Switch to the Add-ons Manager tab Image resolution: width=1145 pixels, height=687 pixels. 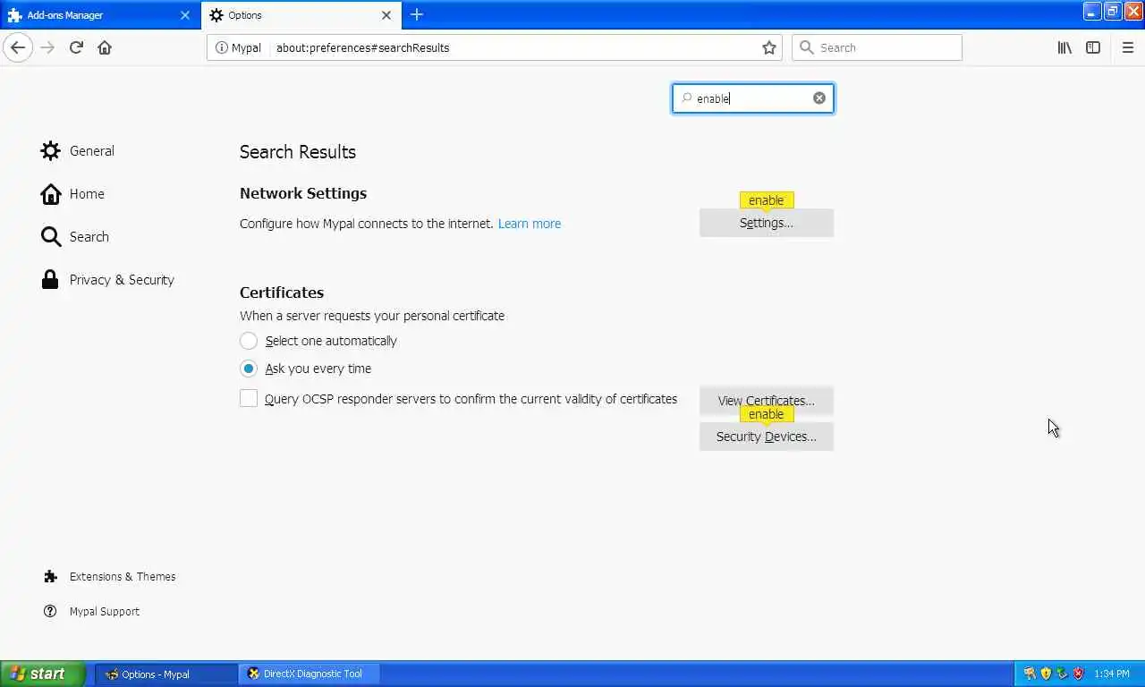[99, 15]
